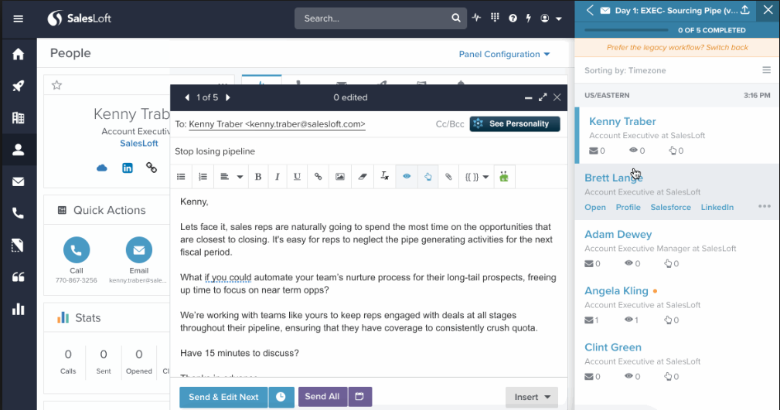Toggle open tracking eye icon

point(407,176)
